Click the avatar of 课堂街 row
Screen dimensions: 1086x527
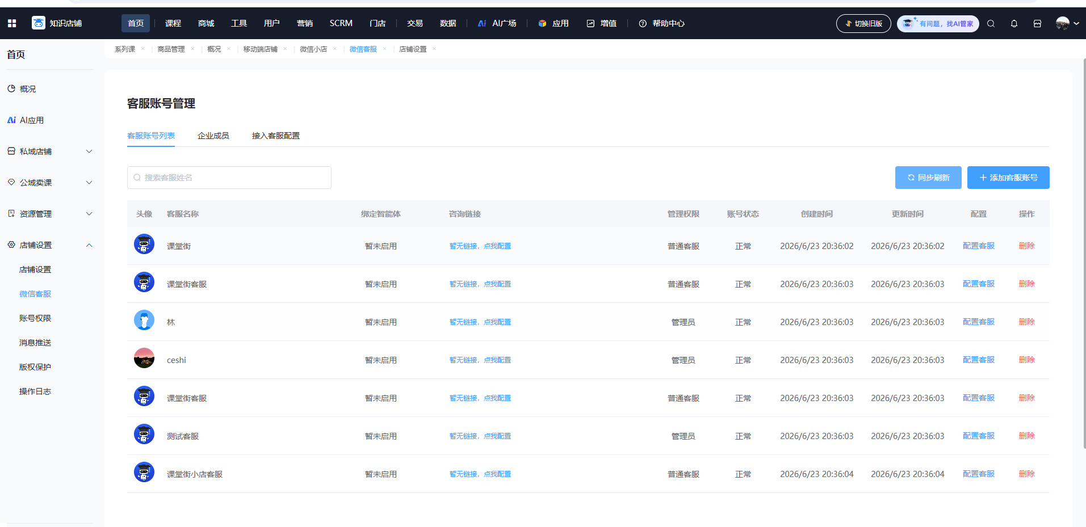(x=144, y=244)
